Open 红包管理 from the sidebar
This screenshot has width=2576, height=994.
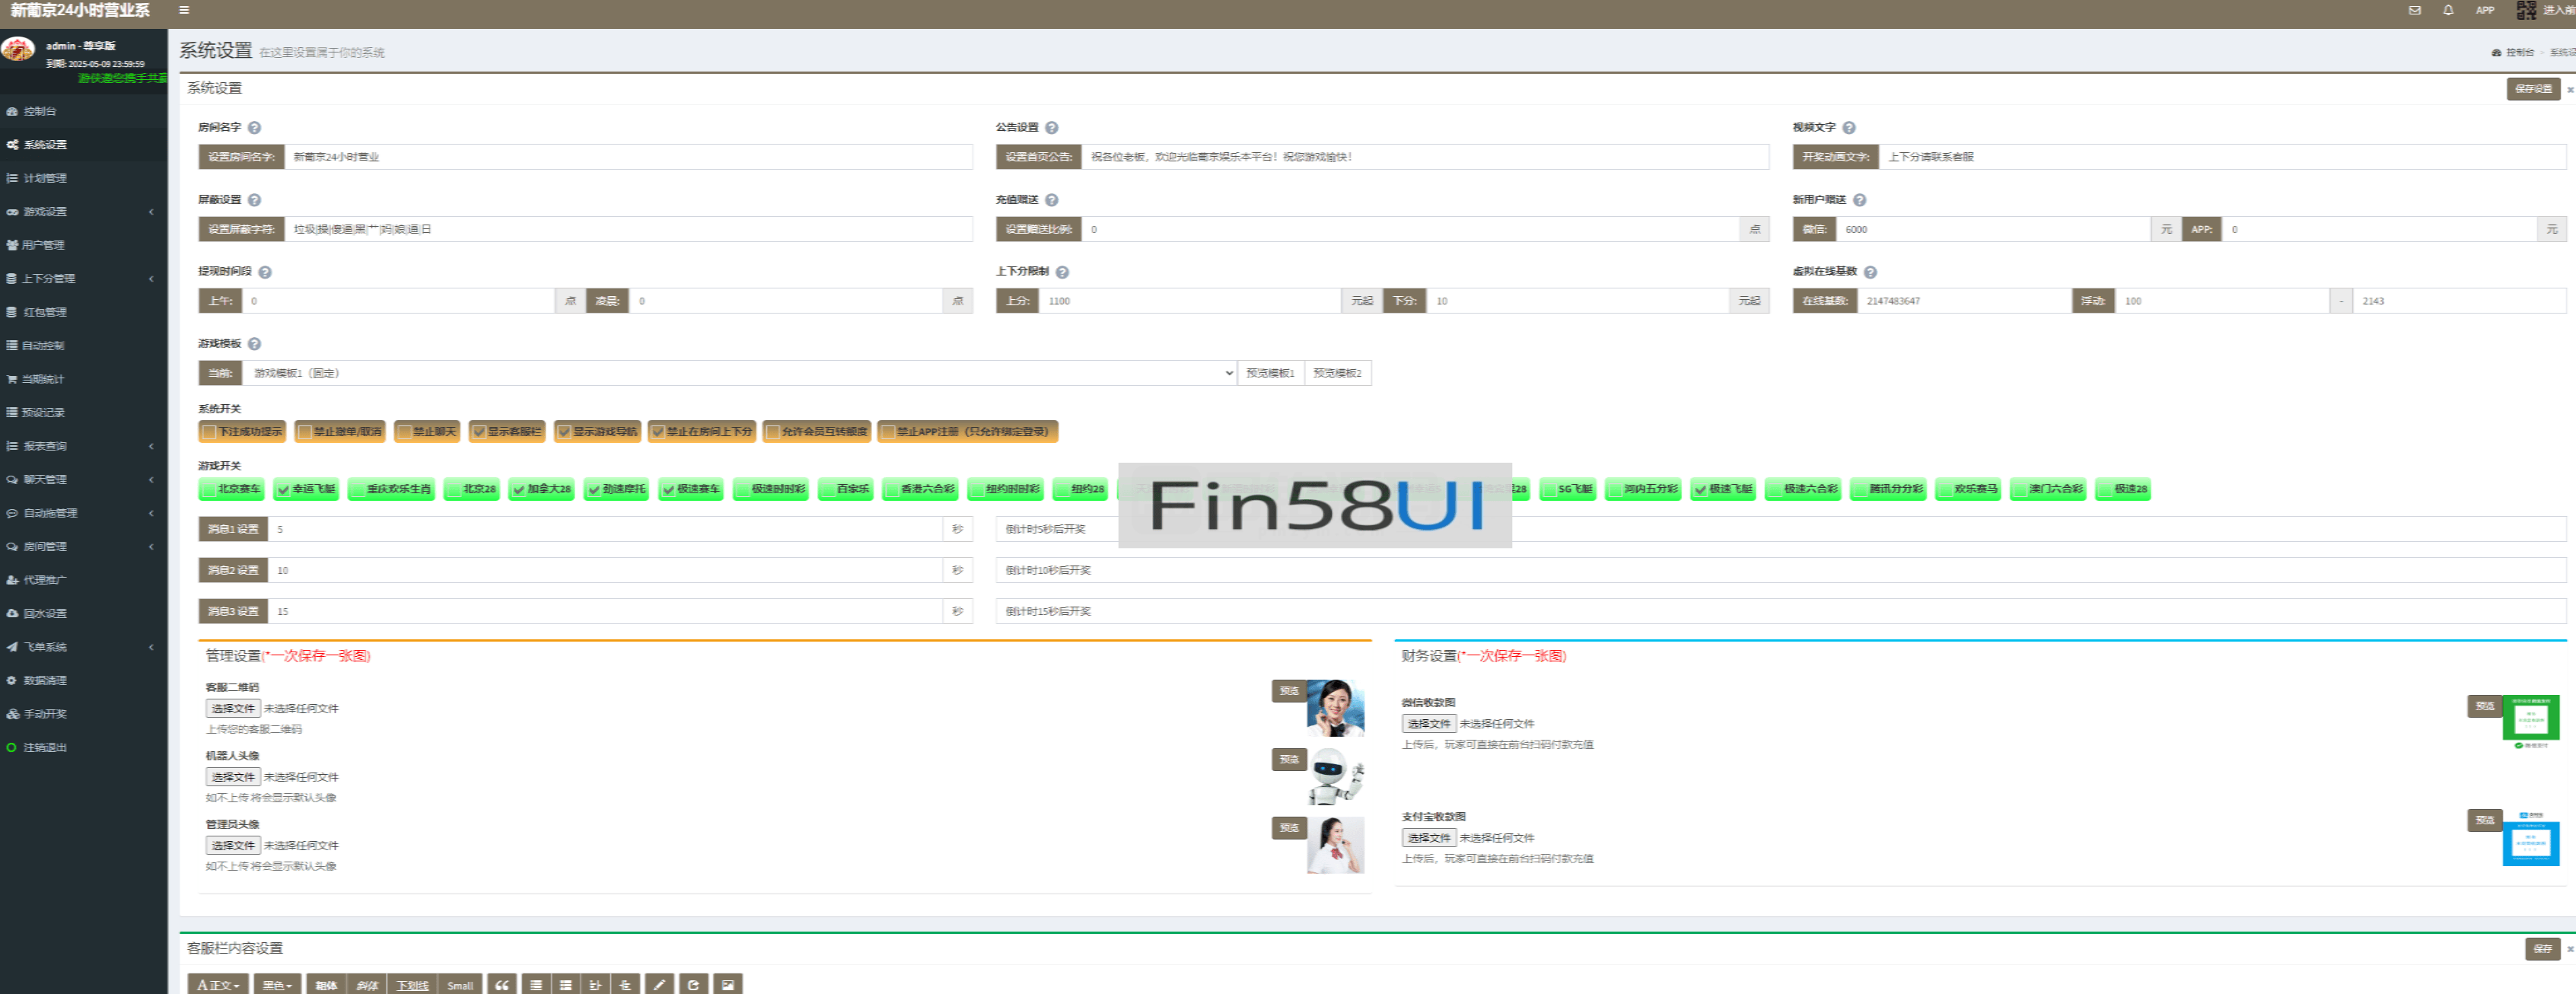(45, 312)
